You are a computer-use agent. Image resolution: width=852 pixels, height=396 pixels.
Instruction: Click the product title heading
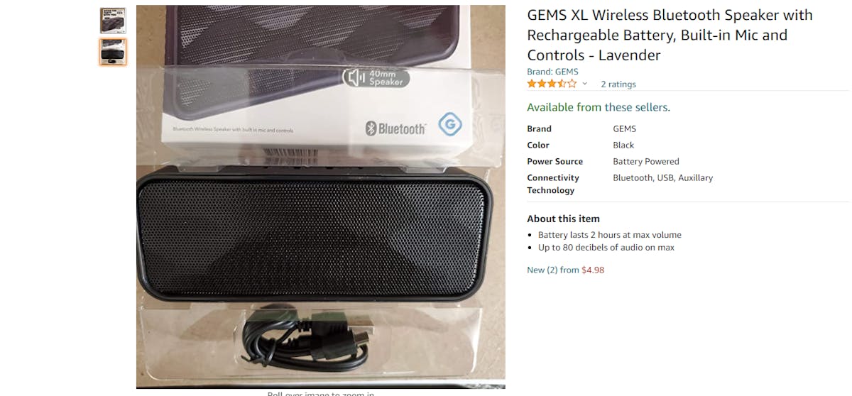point(670,35)
